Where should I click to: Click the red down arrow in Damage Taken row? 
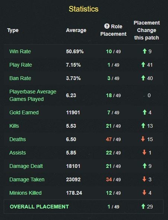coord(145,179)
